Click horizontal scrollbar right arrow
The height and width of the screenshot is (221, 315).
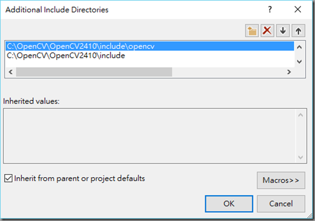pyautogui.click(x=289, y=72)
